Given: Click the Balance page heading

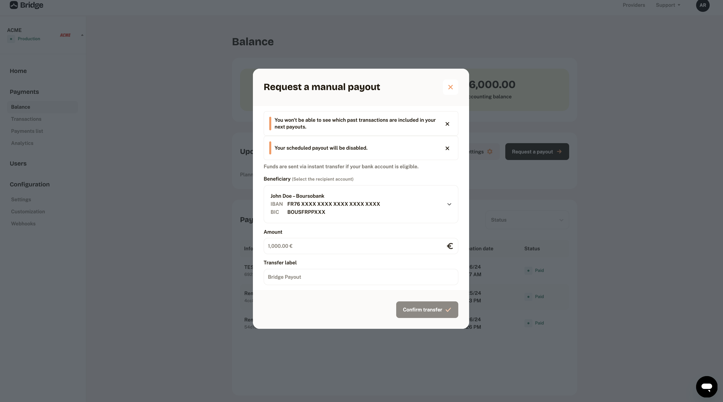Looking at the screenshot, I should pyautogui.click(x=253, y=42).
